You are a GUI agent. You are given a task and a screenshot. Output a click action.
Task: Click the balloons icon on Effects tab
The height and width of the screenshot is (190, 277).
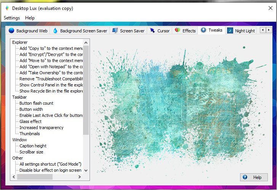178,30
